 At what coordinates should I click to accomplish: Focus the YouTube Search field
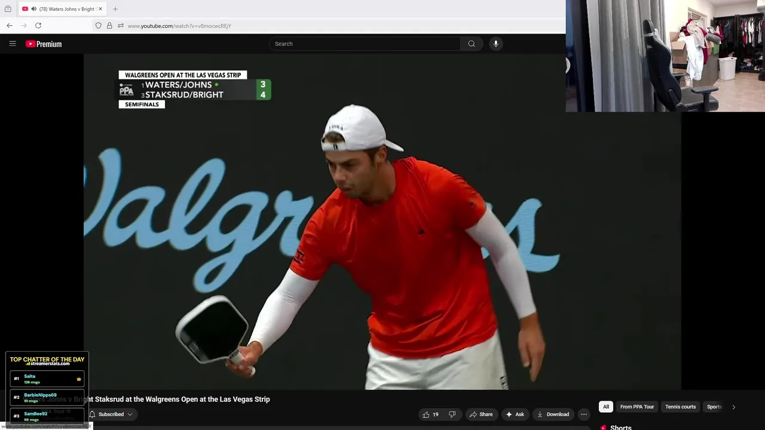[365, 44]
